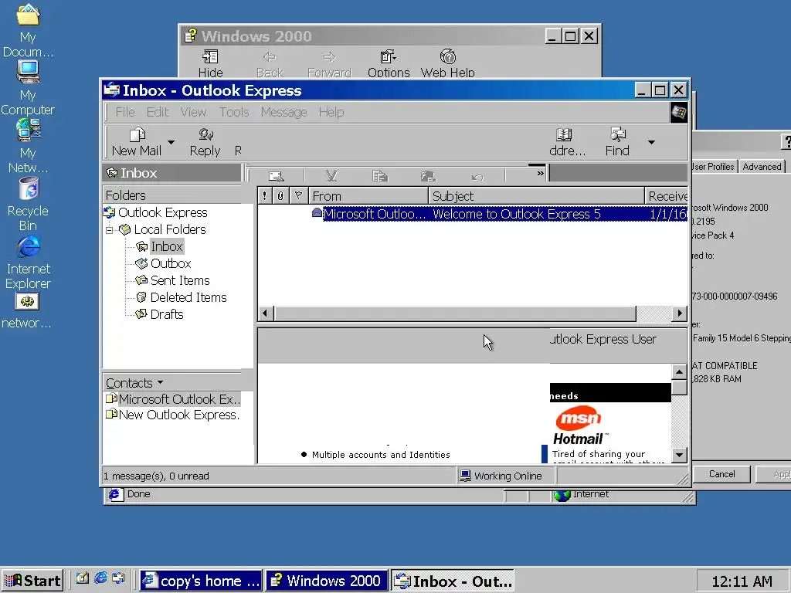Switch to the User Profiles tab

[713, 167]
